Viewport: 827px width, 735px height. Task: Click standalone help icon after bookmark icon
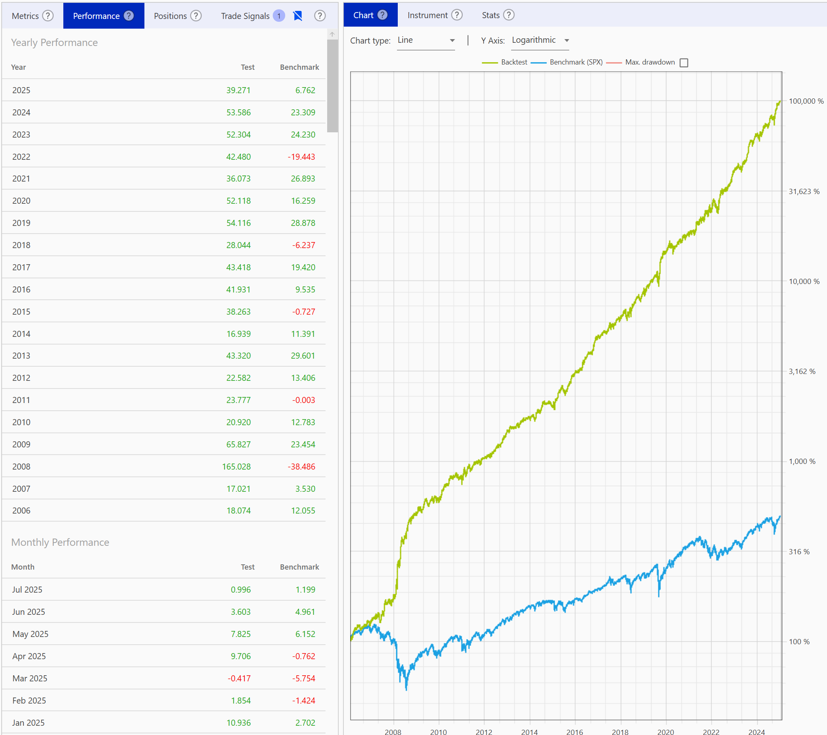320,16
